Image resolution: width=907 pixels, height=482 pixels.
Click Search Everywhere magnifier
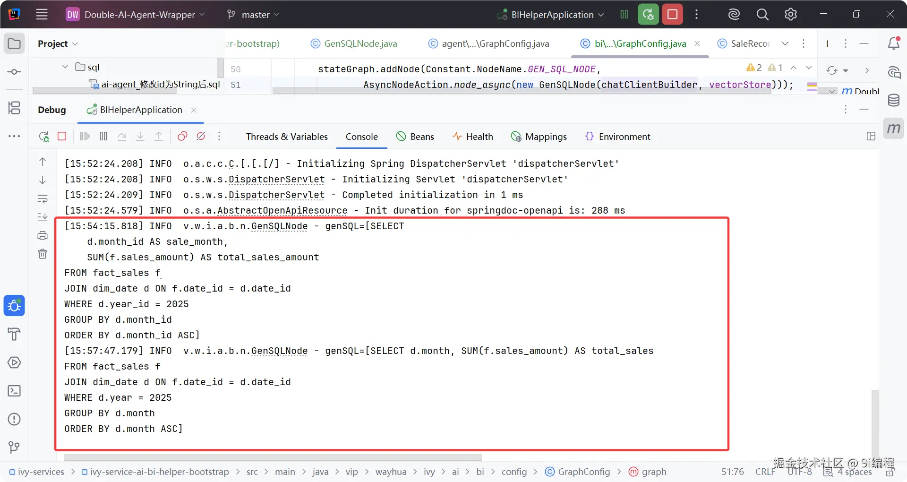pyautogui.click(x=762, y=14)
